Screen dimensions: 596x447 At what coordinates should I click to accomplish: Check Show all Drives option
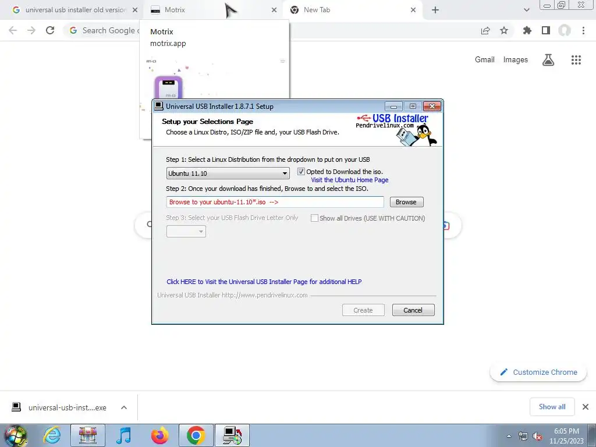point(314,218)
